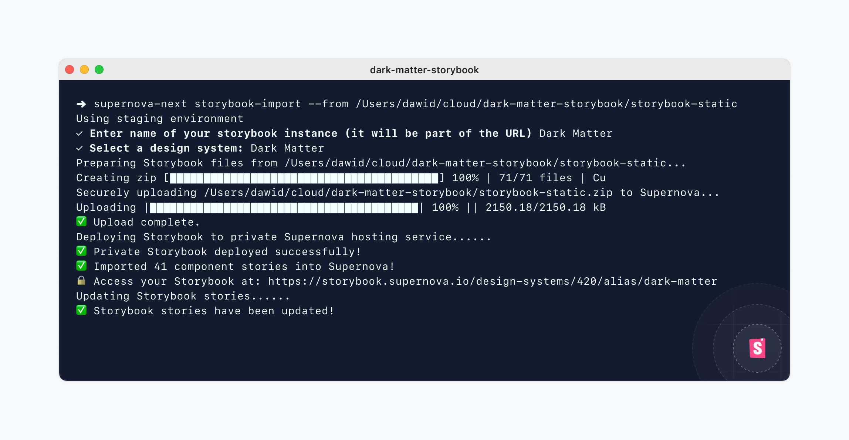This screenshot has width=849, height=440.
Task: Click the lock icon beside Access your Storybook
Action: coord(81,281)
